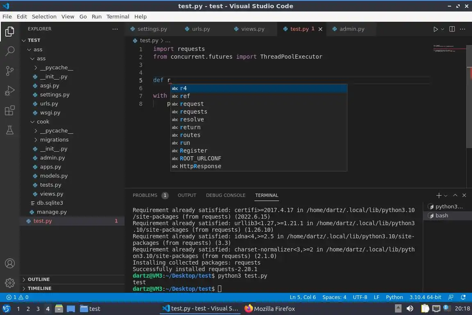The height and width of the screenshot is (315, 472).
Task: Click the editor vertical scrollbar
Action: [x=469, y=96]
